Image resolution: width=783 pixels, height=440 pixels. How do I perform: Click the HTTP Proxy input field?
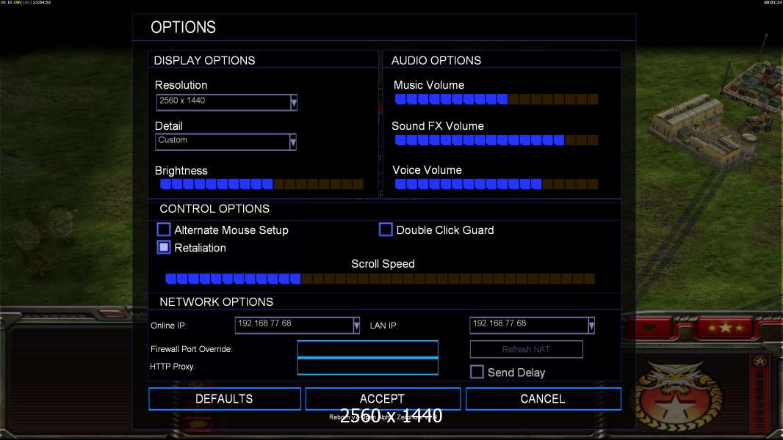[367, 366]
